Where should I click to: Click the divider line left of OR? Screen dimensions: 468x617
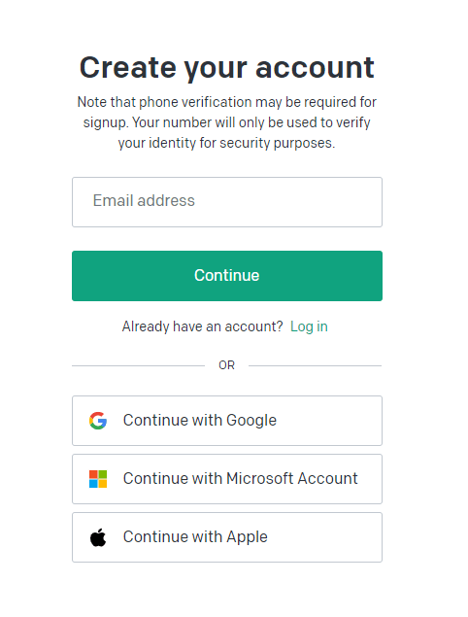pyautogui.click(x=138, y=365)
